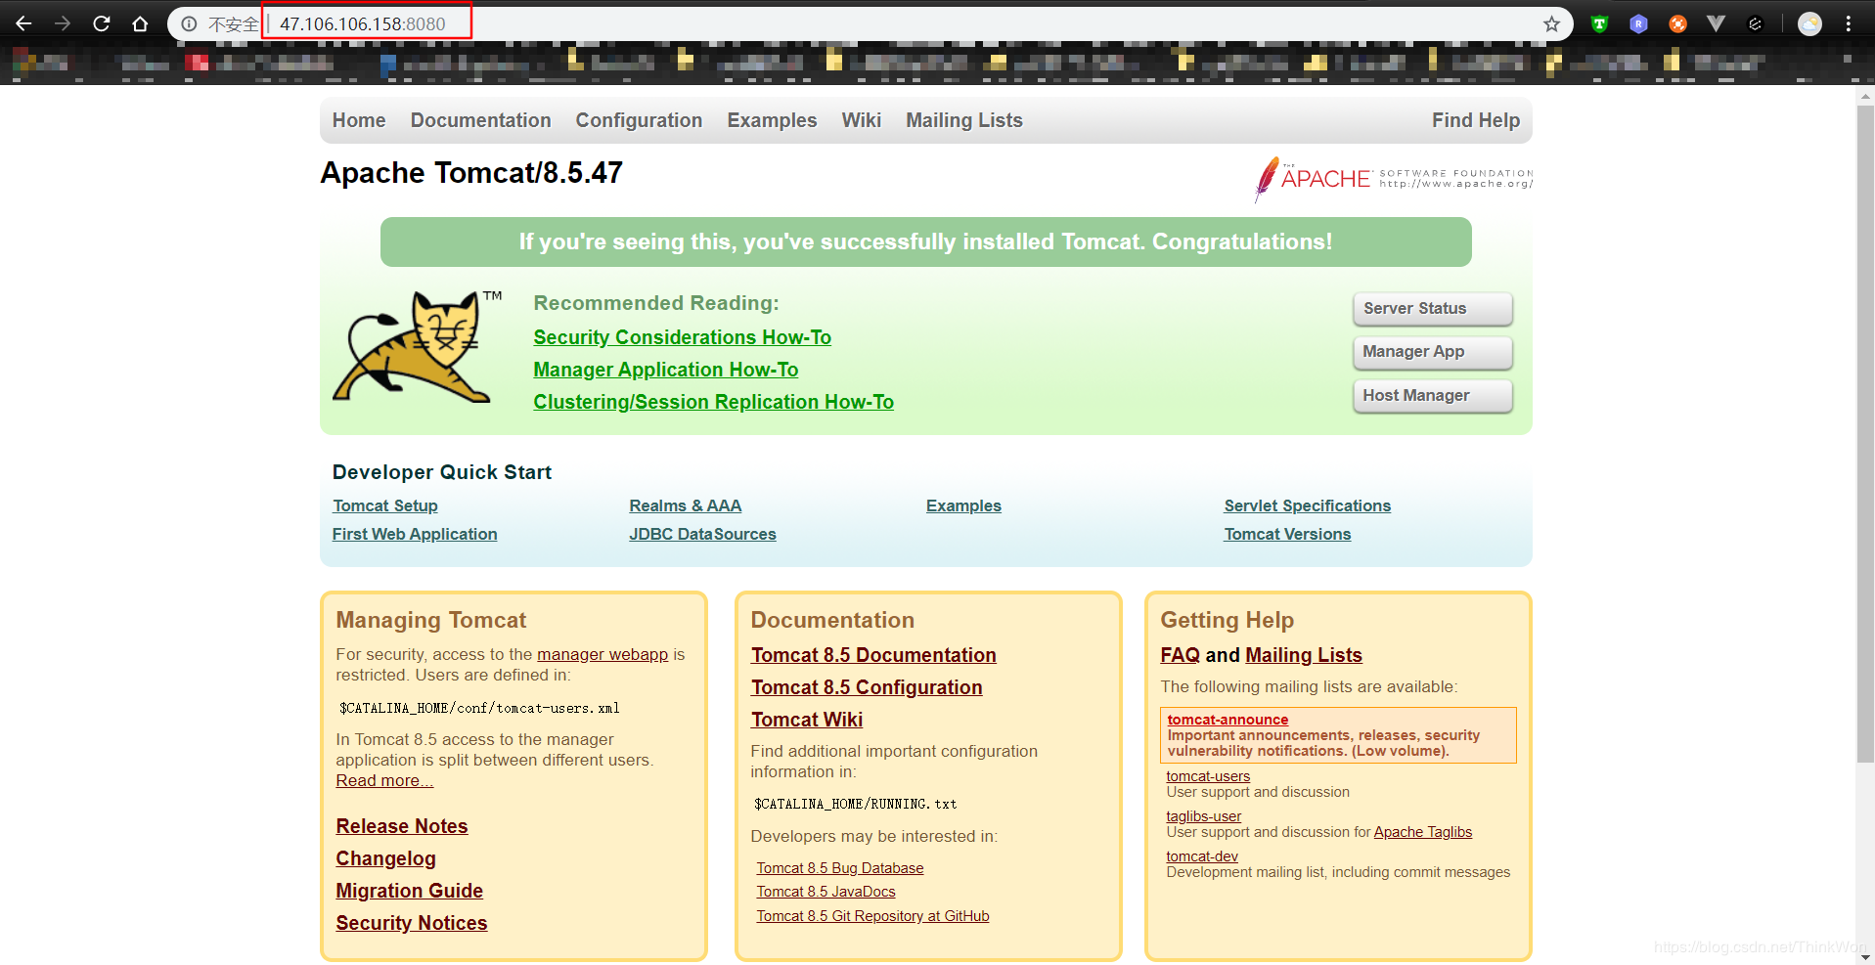1875x965 pixels.
Task: Open the Mailing Lists link in Getting Help
Action: click(x=1304, y=655)
